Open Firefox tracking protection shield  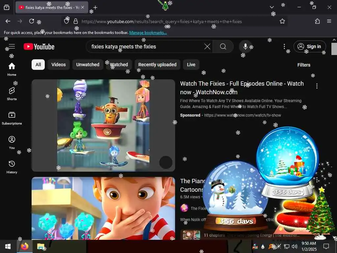tap(66, 21)
